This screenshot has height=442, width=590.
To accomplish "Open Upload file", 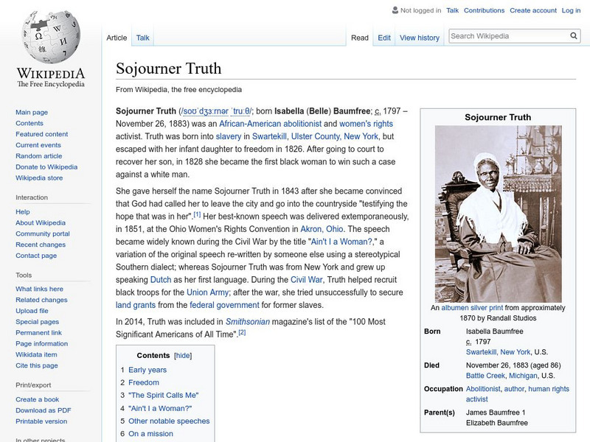I will [32, 310].
